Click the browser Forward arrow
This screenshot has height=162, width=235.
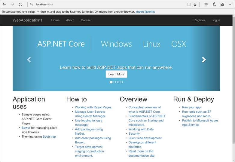pos(12,4)
